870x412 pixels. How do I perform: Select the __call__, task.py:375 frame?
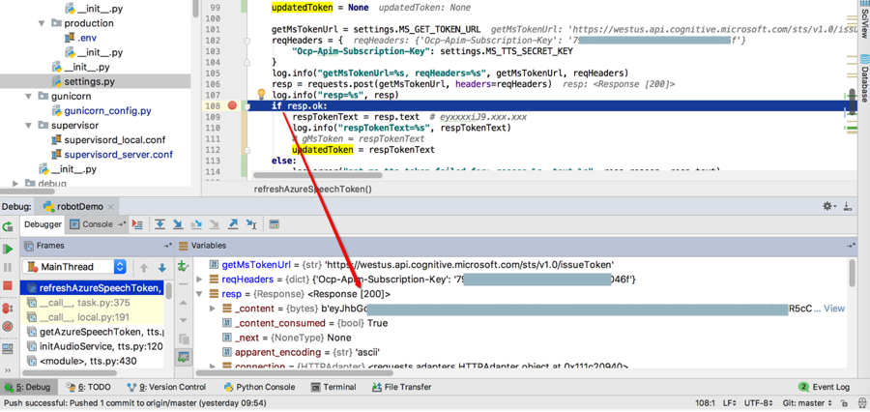pos(92,303)
